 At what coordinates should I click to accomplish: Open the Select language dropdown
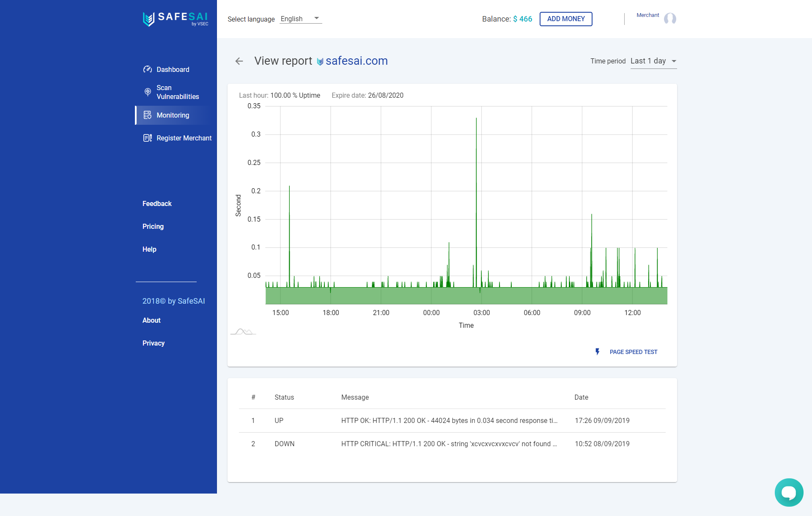[300, 19]
